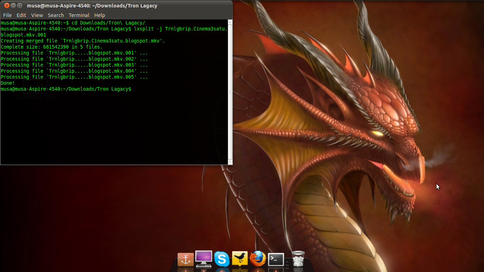Launch Firefox from the dock
The width and height of the screenshot is (484, 272).
pyautogui.click(x=258, y=259)
